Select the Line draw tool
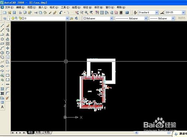Image resolution: width=187 pixels, height=137 pixels. (x=2, y=26)
